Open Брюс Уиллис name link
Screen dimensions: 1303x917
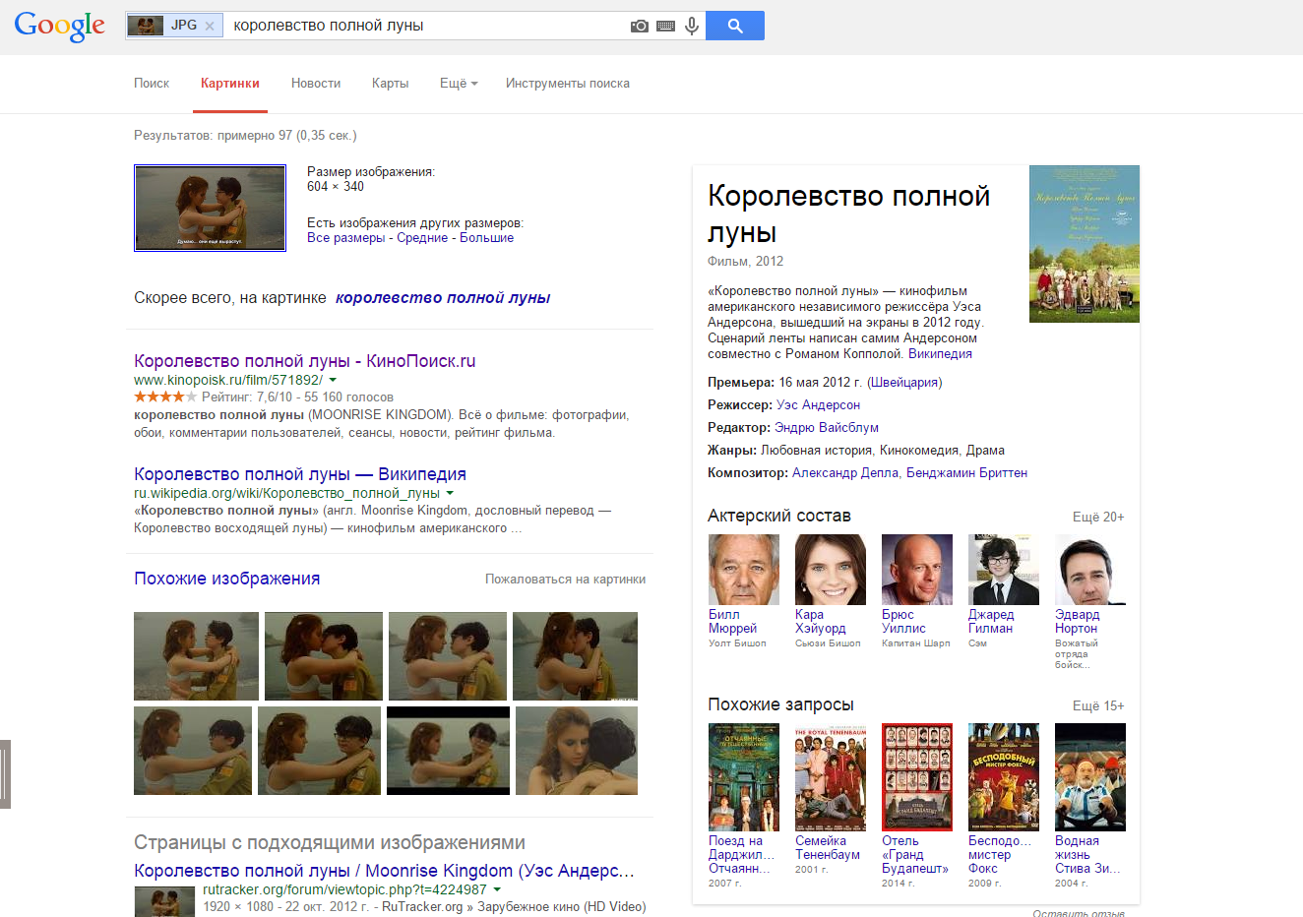(x=903, y=622)
